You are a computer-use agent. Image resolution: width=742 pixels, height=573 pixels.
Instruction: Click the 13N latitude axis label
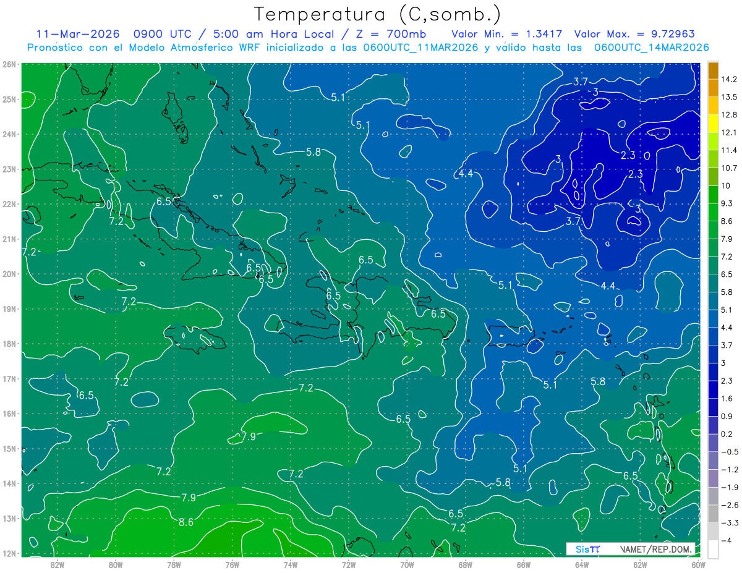point(9,518)
